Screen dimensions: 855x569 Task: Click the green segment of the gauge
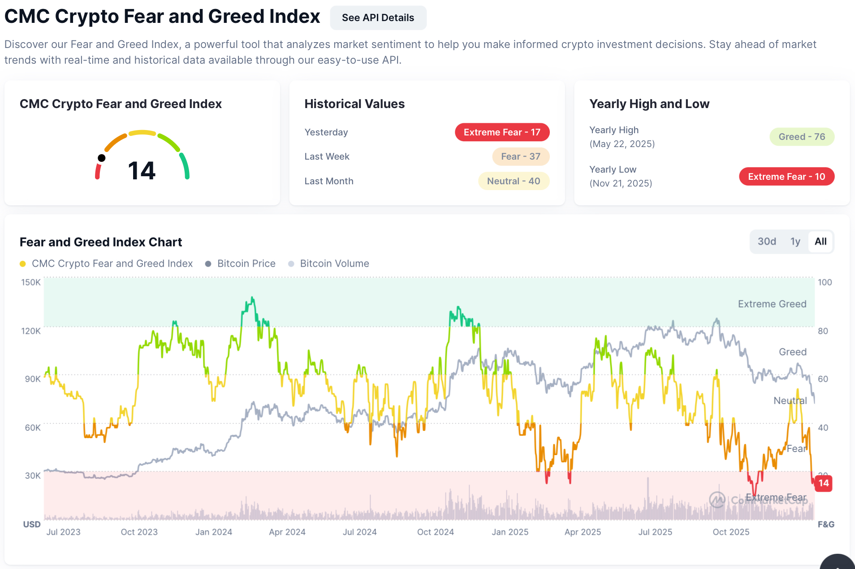[x=185, y=165]
